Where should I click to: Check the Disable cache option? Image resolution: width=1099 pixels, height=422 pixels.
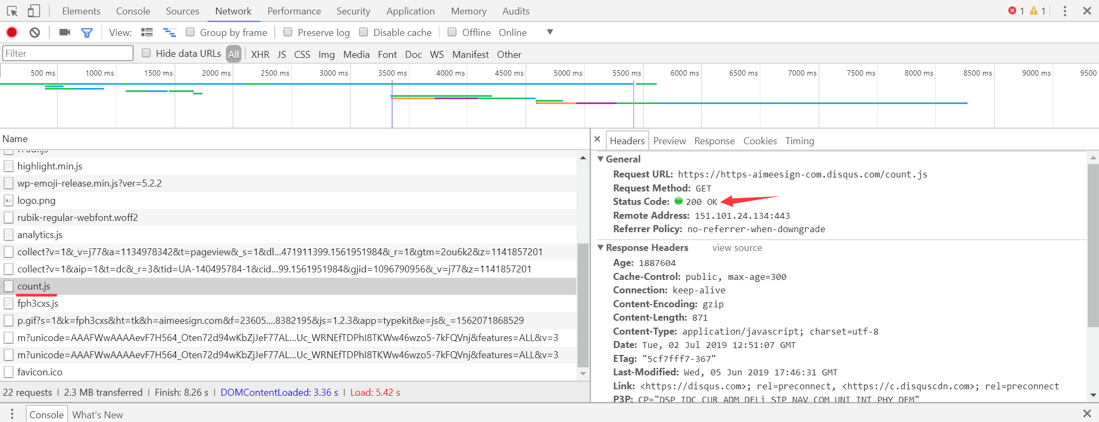[364, 32]
